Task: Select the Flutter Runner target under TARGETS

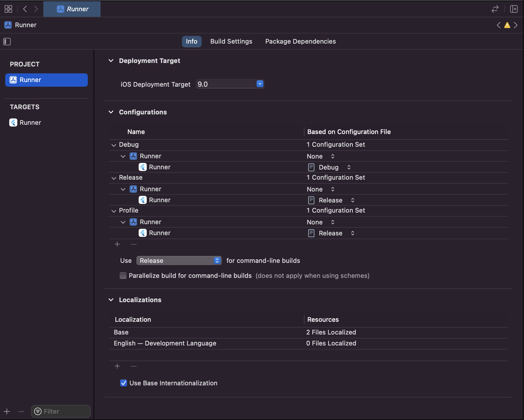Action: click(x=30, y=122)
